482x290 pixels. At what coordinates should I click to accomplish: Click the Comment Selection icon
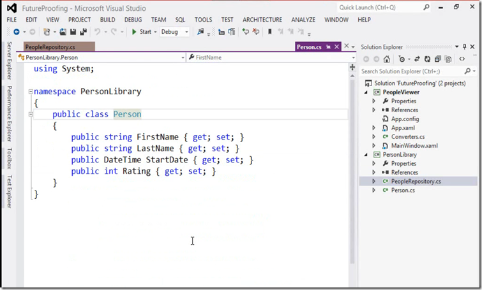pyautogui.click(x=245, y=31)
